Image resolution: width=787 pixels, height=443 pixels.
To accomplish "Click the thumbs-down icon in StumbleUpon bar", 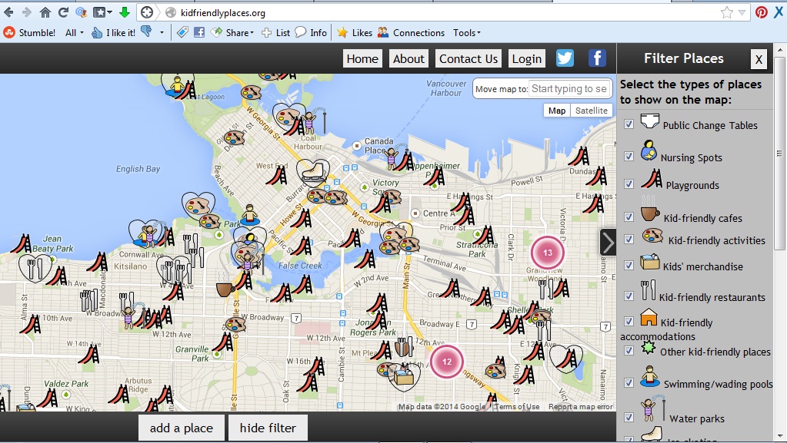I will pyautogui.click(x=146, y=32).
